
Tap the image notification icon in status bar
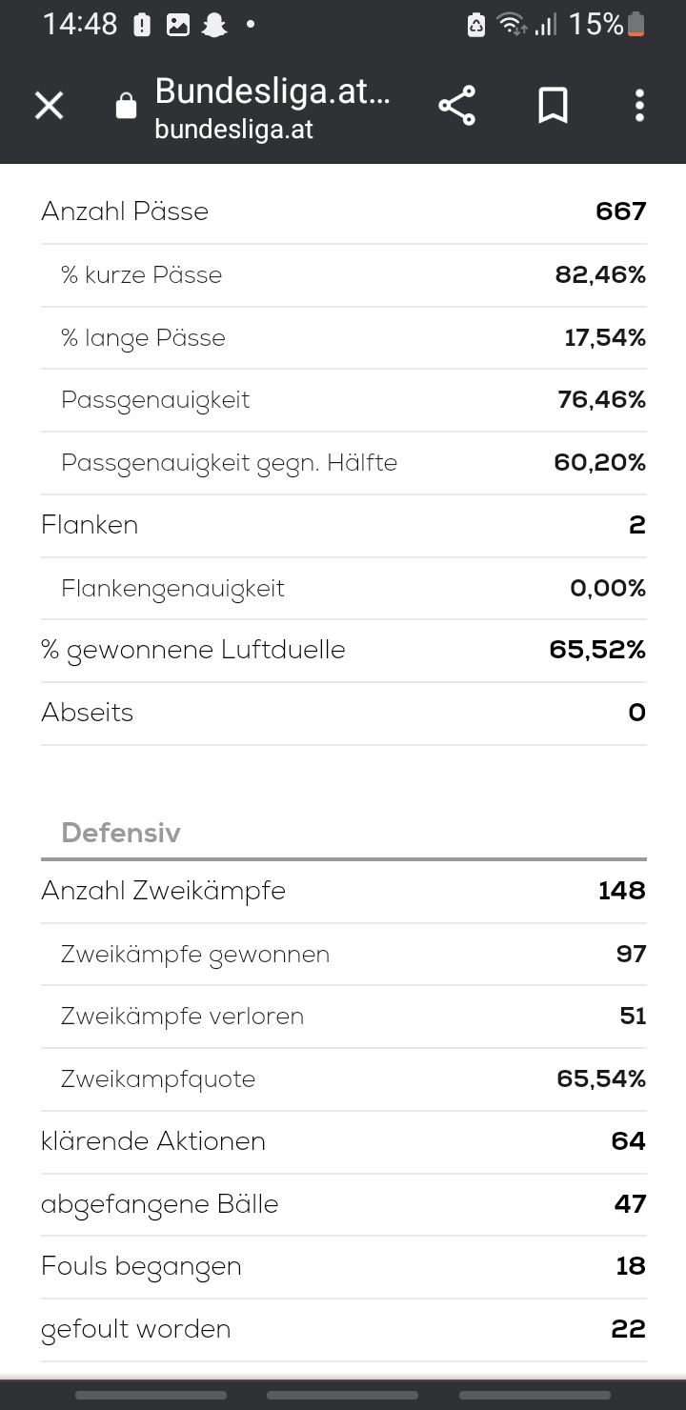point(178,25)
